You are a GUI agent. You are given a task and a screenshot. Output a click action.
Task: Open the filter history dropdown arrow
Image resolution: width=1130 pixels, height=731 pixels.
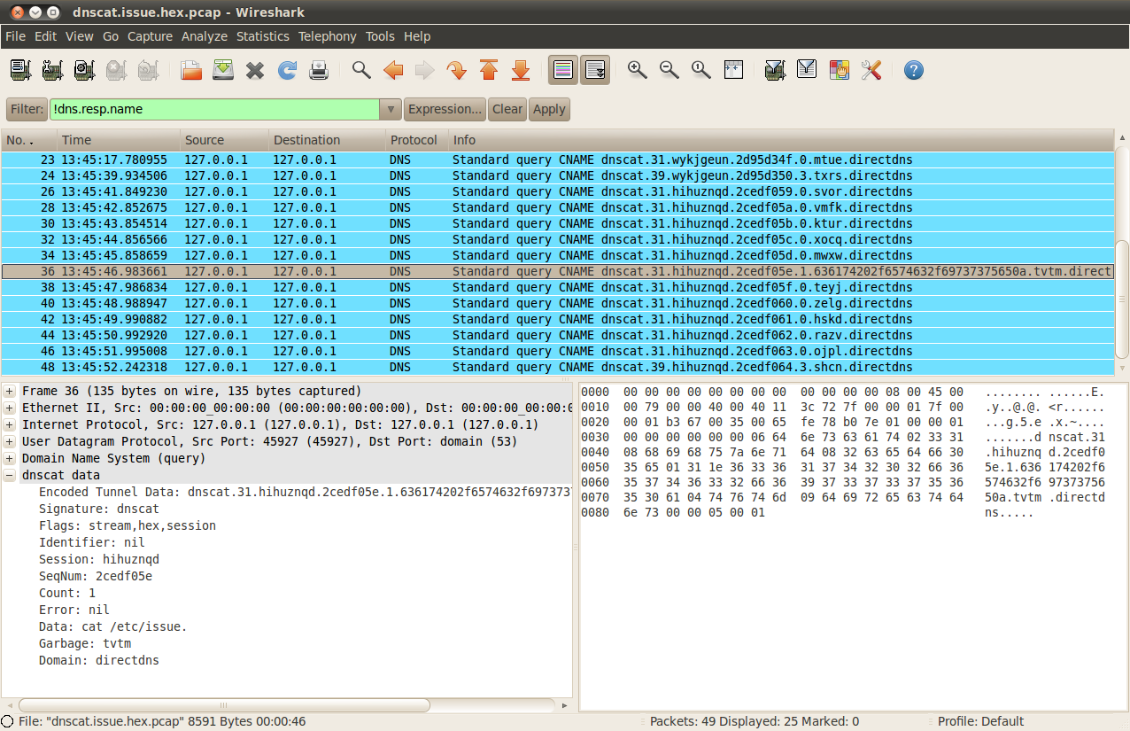tap(391, 109)
